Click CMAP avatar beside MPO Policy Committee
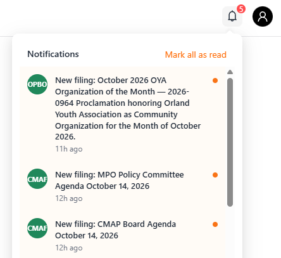Screen dimensions: 281x258 [37, 179]
